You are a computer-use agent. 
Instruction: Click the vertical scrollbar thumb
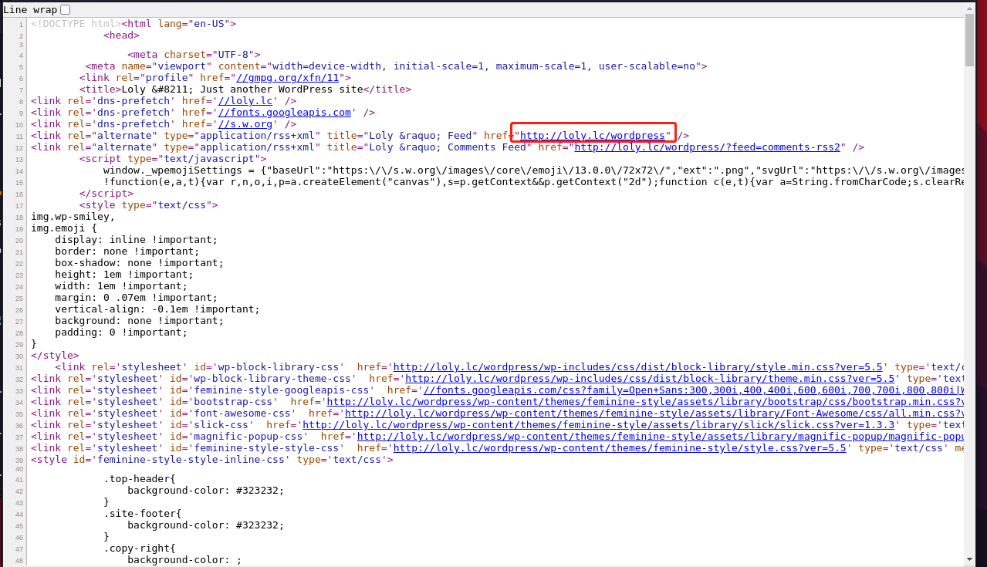coord(969,40)
